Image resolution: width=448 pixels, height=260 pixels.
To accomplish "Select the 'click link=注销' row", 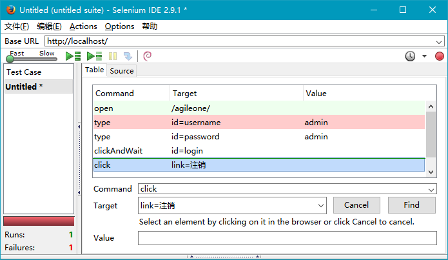I will (259, 165).
